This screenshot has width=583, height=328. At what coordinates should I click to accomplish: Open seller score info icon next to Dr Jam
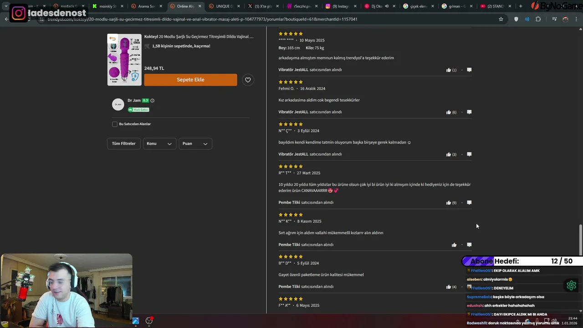coord(152,101)
